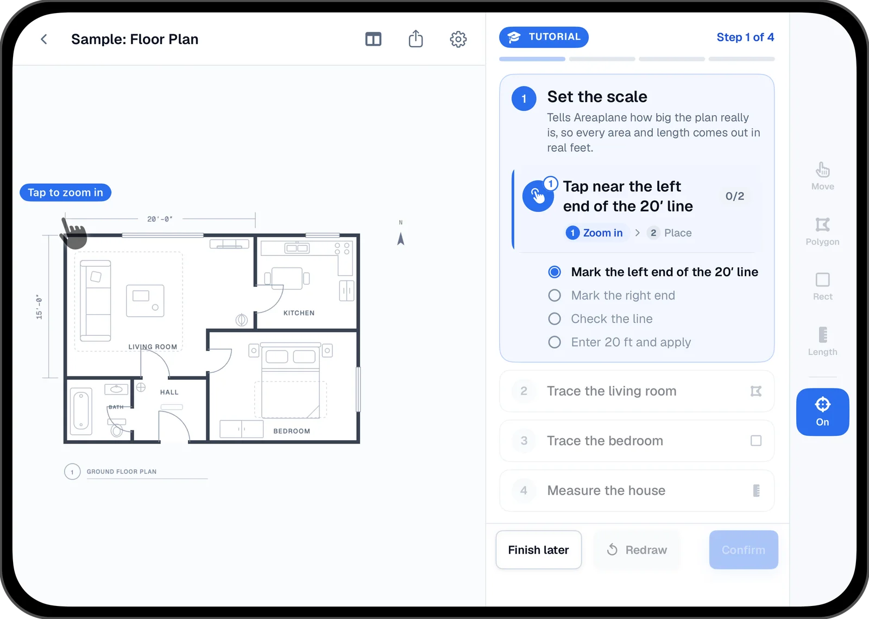Click the rectangle icon in Trace the bedroom

coord(756,441)
